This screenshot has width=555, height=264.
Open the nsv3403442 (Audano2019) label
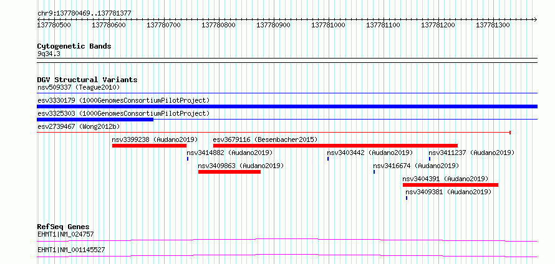[x=370, y=153]
